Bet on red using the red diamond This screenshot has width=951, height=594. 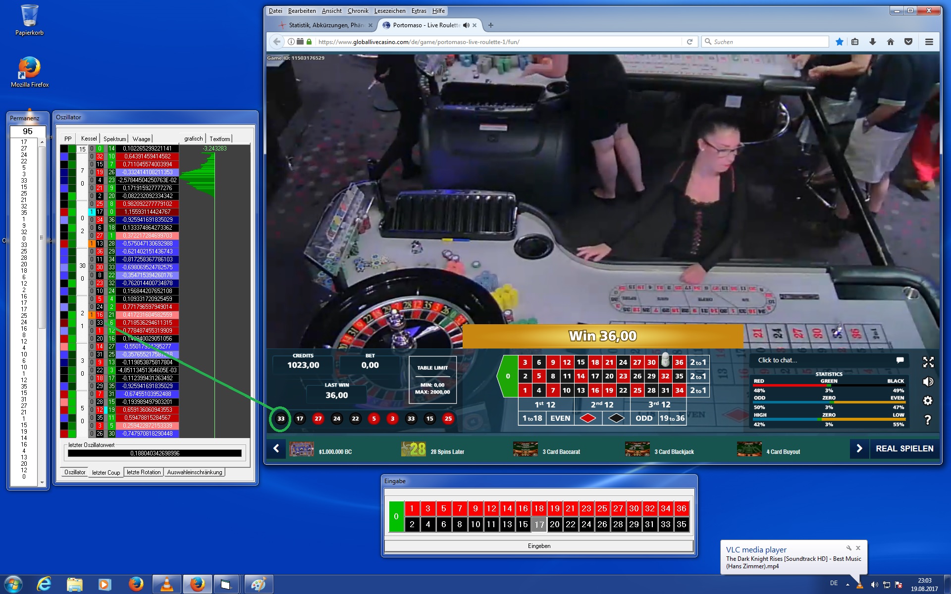tap(588, 418)
